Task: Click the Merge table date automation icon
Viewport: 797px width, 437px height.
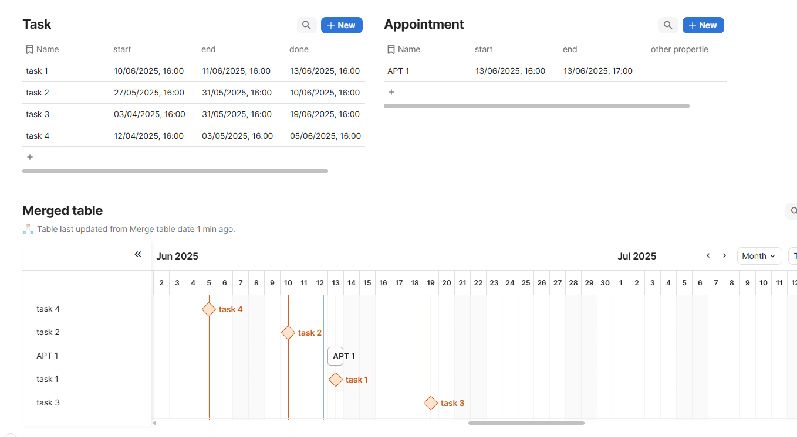Action: click(x=28, y=229)
